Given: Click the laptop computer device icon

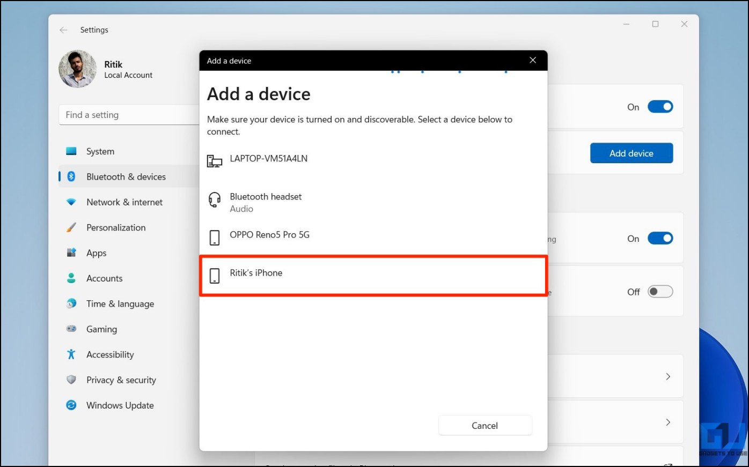Looking at the screenshot, I should [215, 161].
